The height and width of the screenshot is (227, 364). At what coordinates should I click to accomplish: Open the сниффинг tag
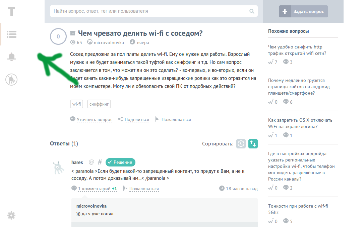(x=99, y=104)
